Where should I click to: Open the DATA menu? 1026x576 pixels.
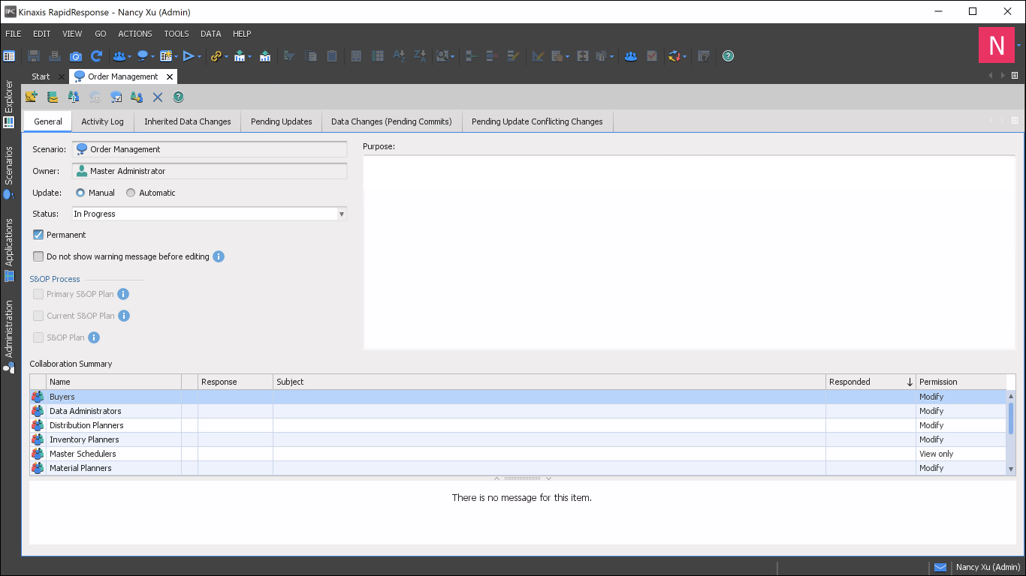(x=211, y=34)
